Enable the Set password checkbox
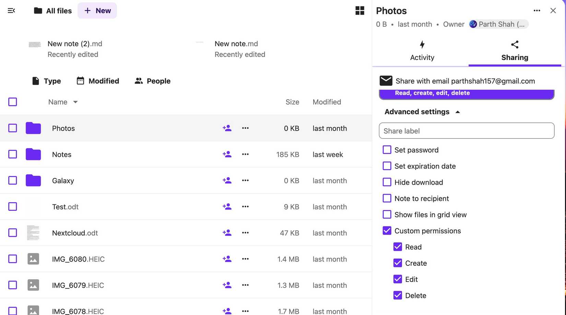Viewport: 566px width, 315px height. click(387, 150)
